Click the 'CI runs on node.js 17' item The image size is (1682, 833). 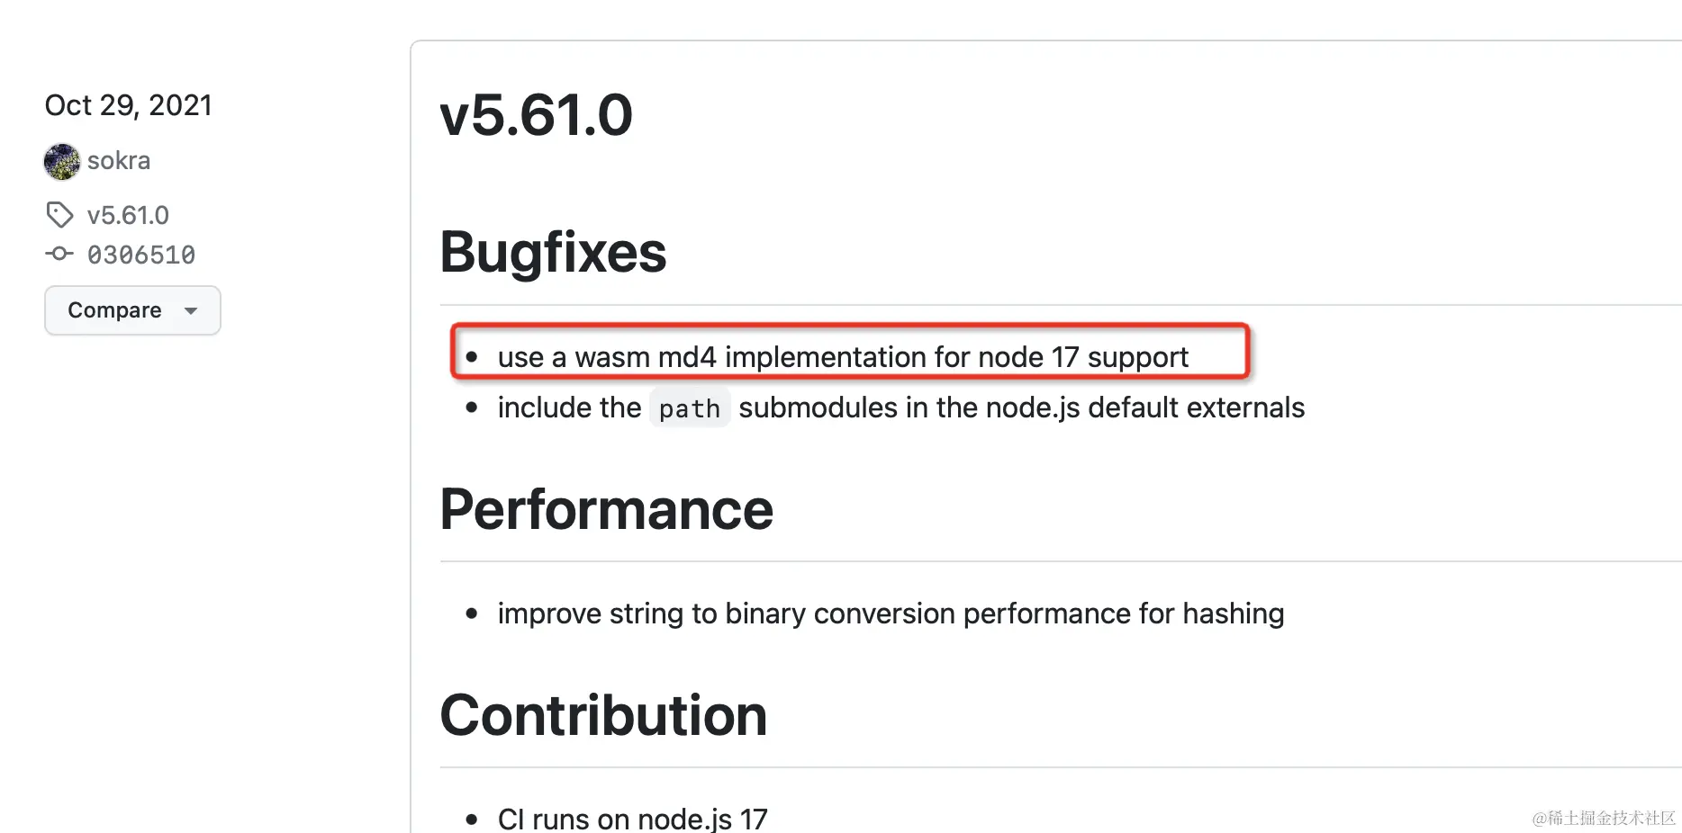(632, 819)
